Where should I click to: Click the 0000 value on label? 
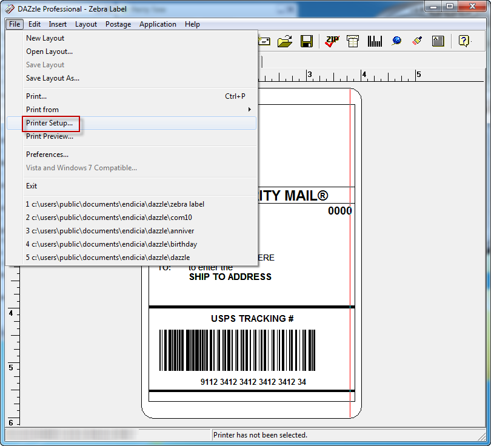pos(339,211)
